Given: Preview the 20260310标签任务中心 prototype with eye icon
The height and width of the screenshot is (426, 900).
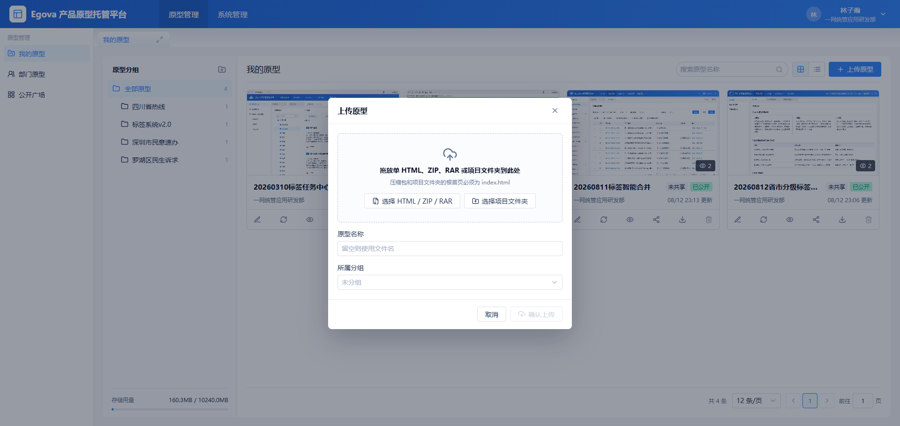Looking at the screenshot, I should [310, 220].
